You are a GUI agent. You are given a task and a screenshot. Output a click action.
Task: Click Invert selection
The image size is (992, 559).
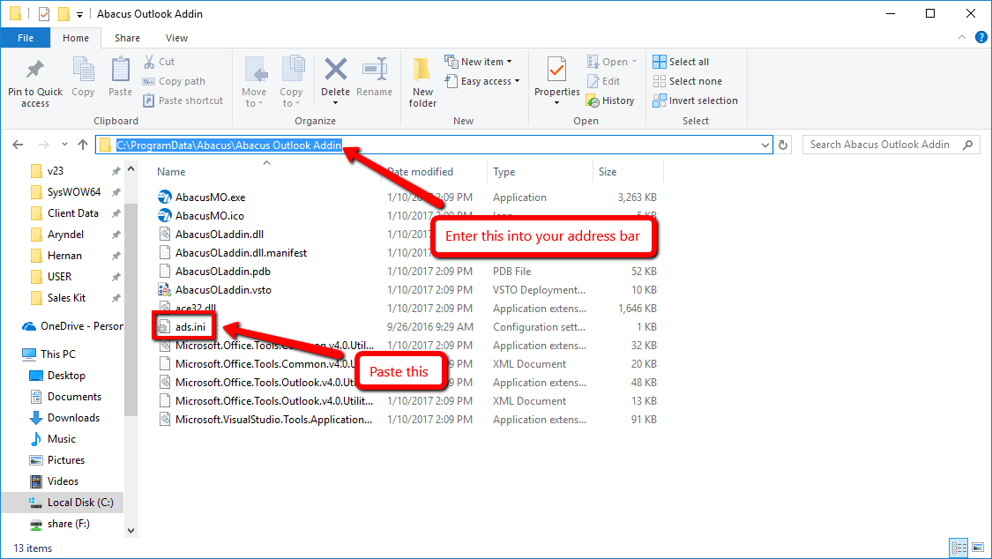695,100
